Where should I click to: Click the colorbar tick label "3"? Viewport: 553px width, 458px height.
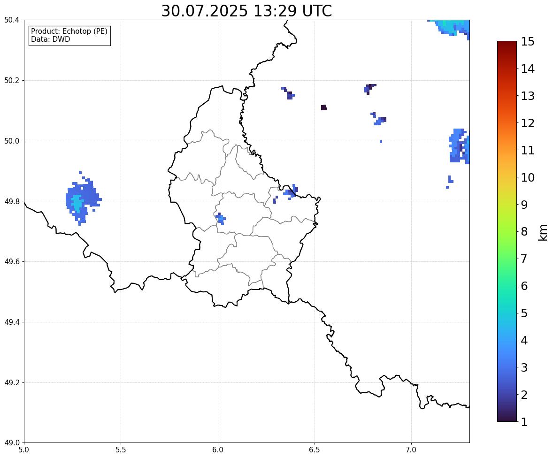tap(524, 367)
